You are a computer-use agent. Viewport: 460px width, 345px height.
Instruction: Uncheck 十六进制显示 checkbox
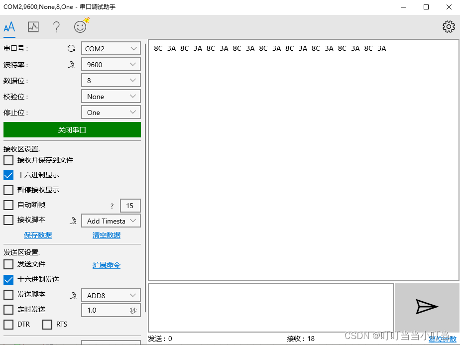click(8, 175)
